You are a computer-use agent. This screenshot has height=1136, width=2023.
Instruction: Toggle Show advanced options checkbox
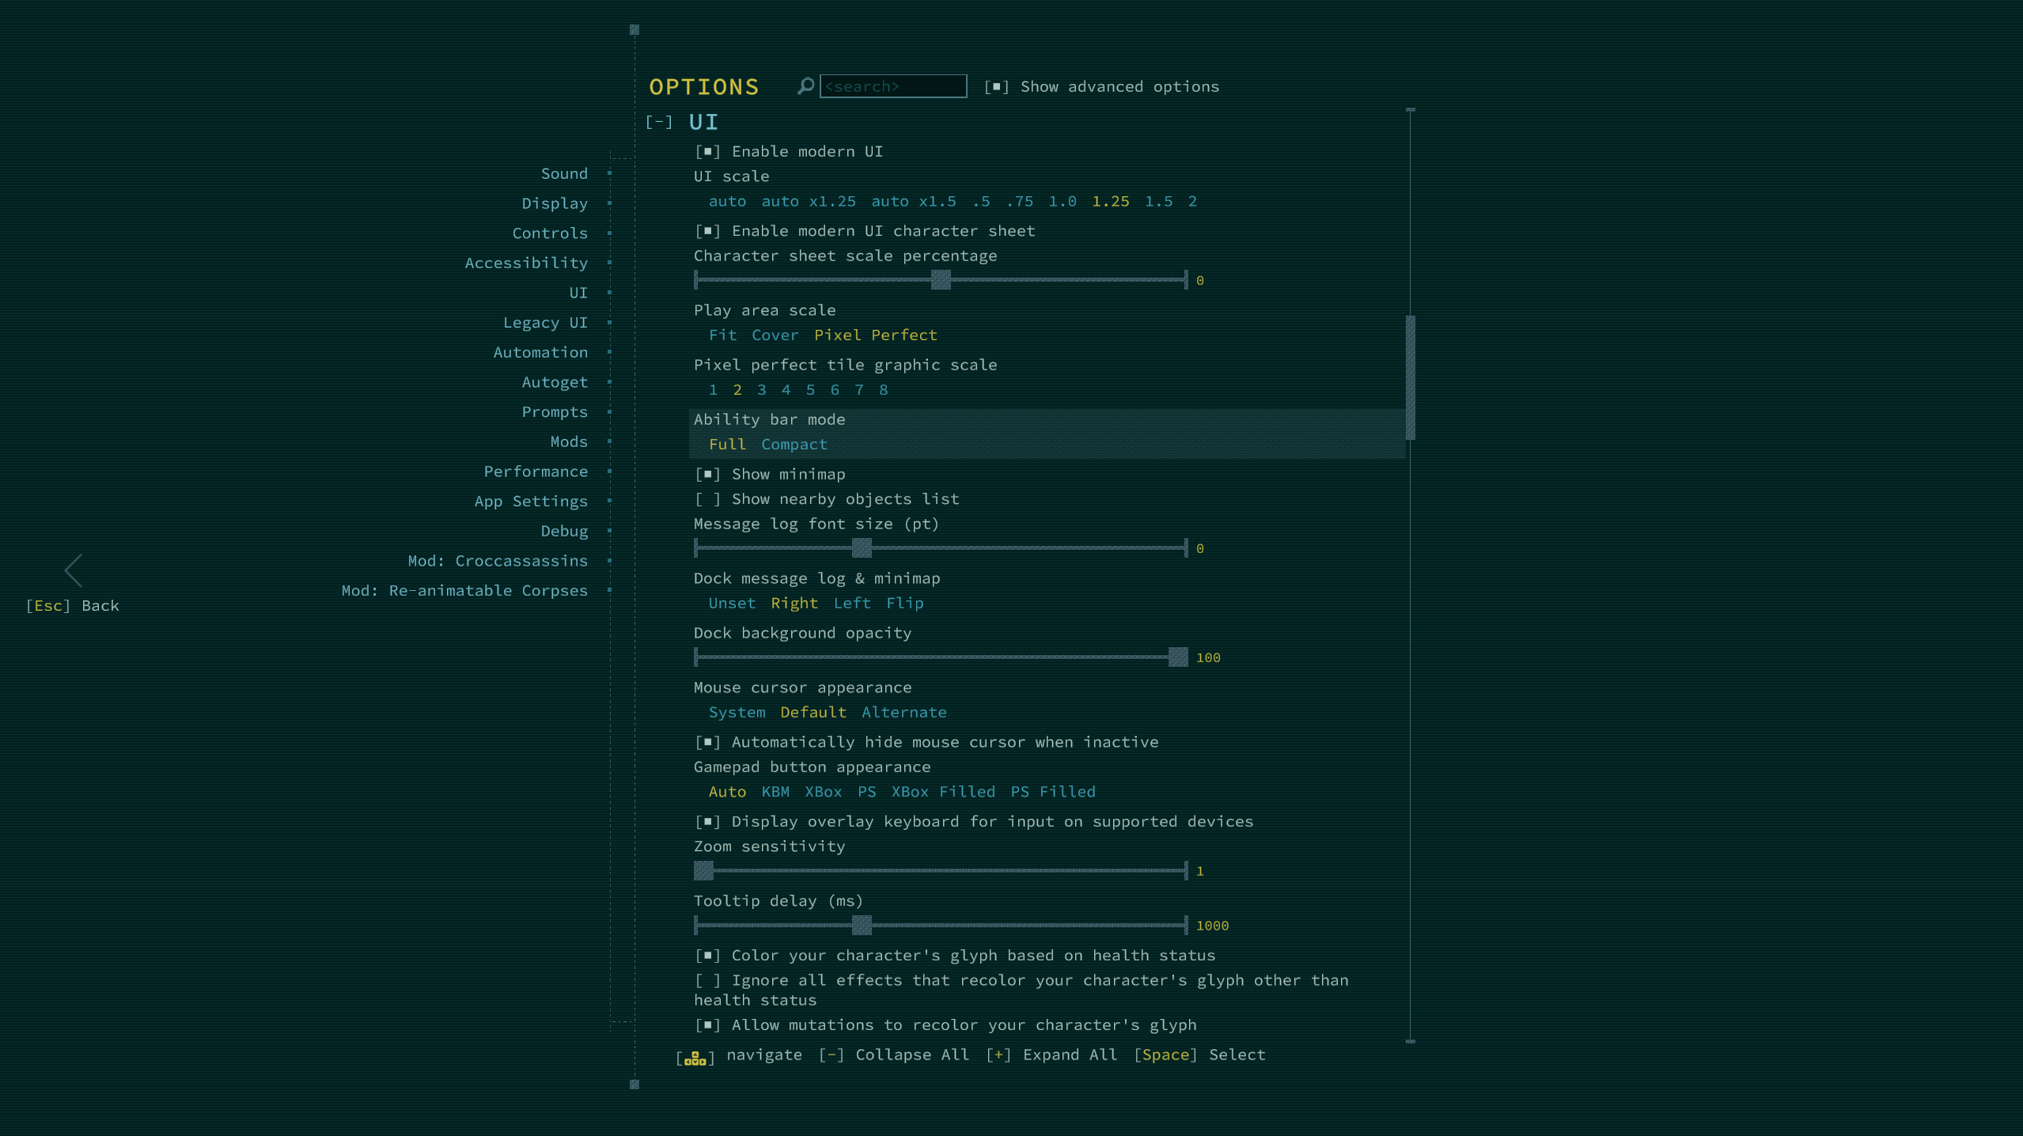pos(996,87)
